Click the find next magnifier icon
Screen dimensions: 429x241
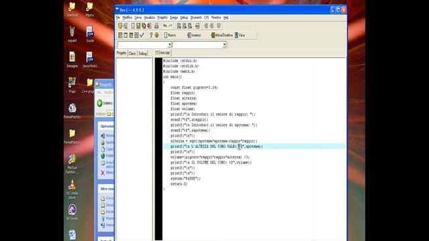190,26
